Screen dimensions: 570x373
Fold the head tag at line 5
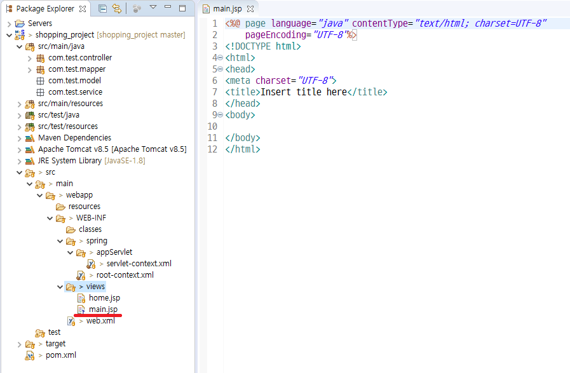[220, 69]
